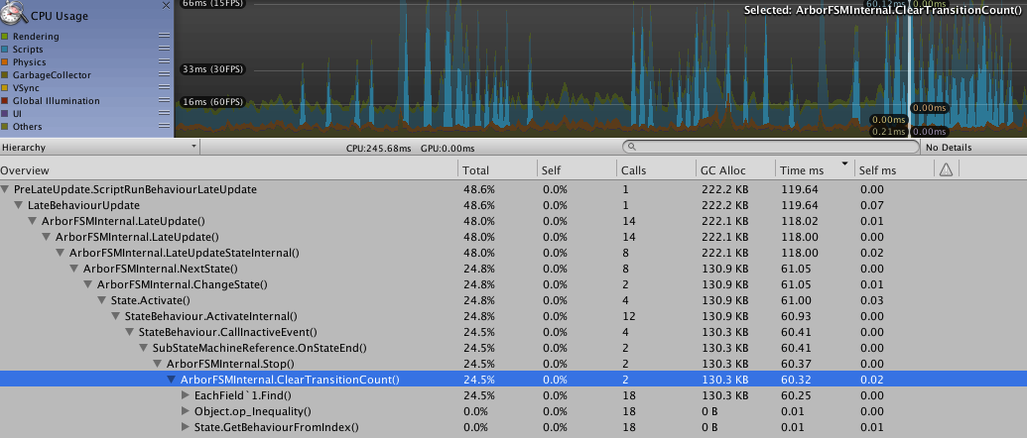Viewport: 1027px width, 438px height.
Task: Click the reorder handle beside GarbageCollector
Action: (164, 75)
